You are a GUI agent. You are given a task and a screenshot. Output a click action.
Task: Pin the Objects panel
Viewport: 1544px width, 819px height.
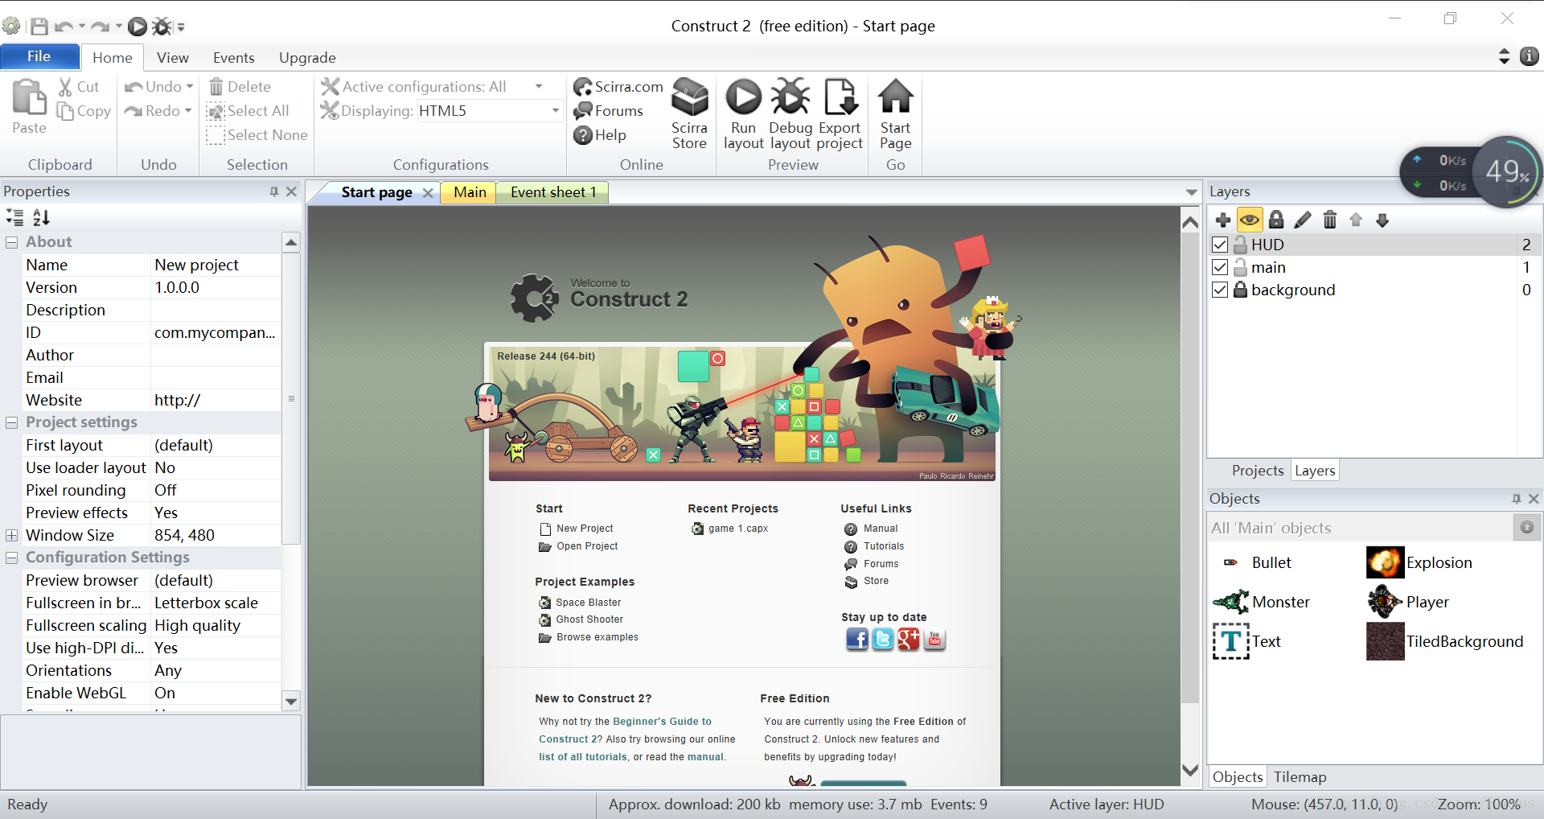tap(1517, 499)
